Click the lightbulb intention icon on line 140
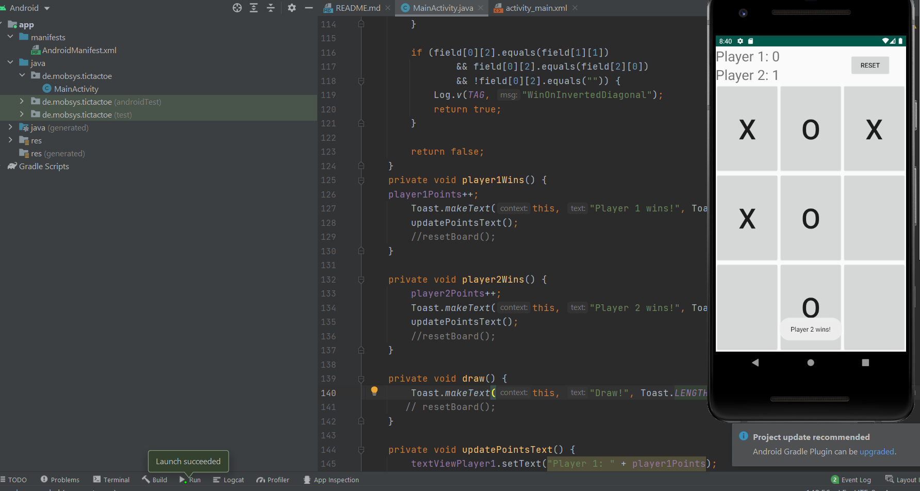The width and height of the screenshot is (920, 491). click(x=374, y=391)
